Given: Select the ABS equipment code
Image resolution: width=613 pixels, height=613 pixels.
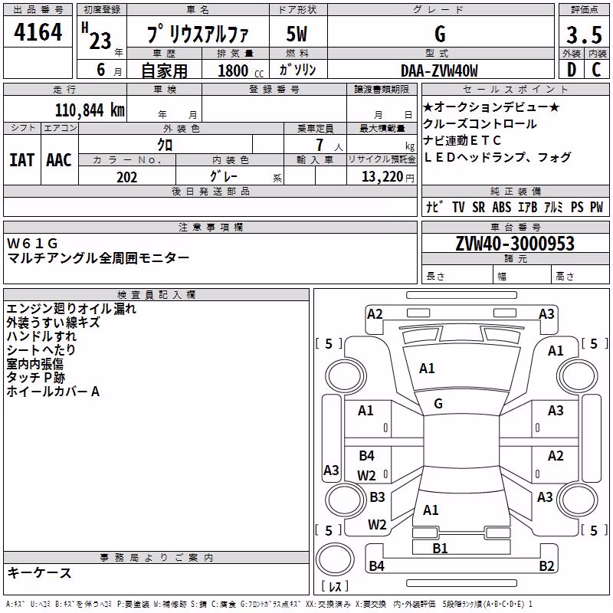Looking at the screenshot, I should pyautogui.click(x=502, y=207).
